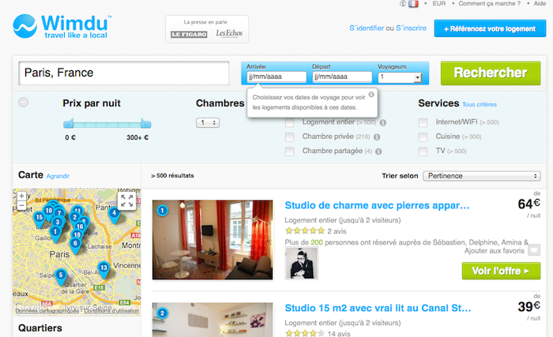Open Tous critères link next to Services
Image resolution: width=553 pixels, height=337 pixels.
tap(480, 105)
